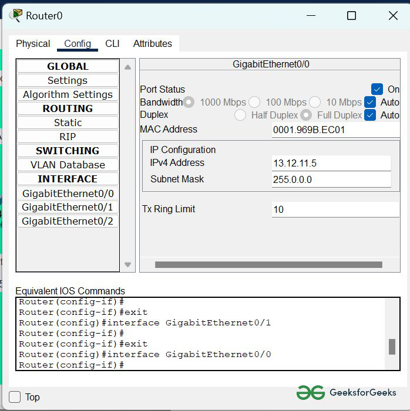Minimize the Router0 window
Viewport: 410px width, 411px height.
click(x=310, y=16)
